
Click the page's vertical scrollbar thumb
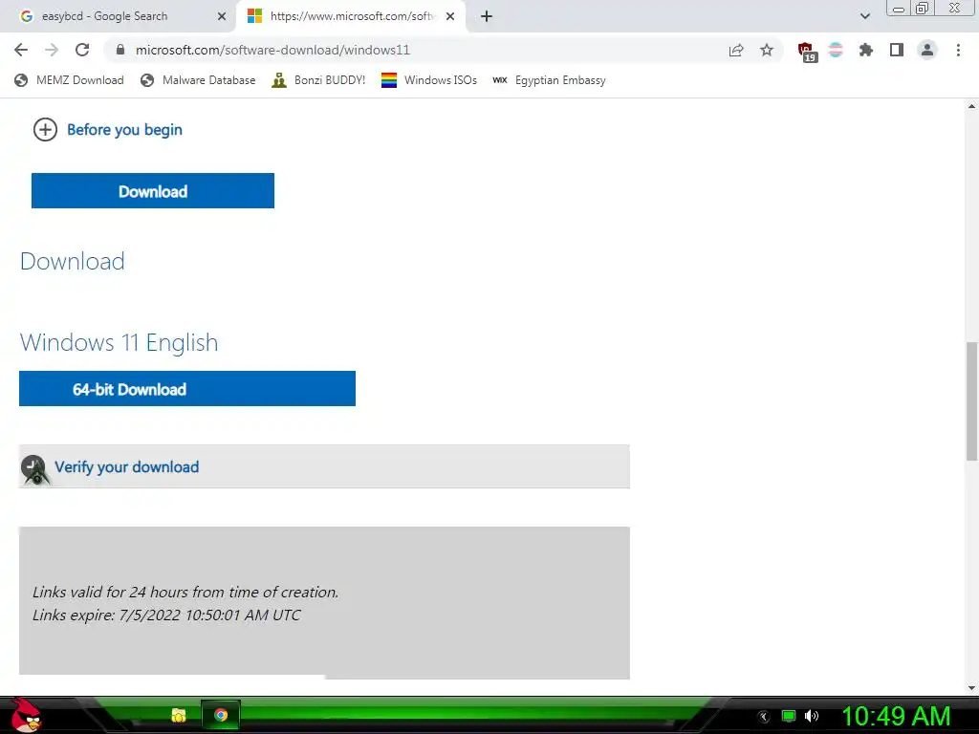pos(971,400)
